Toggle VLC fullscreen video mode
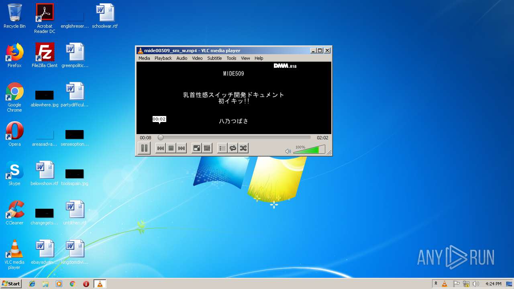514x289 pixels. (196, 148)
